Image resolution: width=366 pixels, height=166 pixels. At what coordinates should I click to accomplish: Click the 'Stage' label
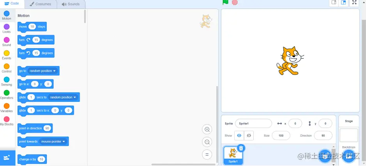[x=349, y=121]
